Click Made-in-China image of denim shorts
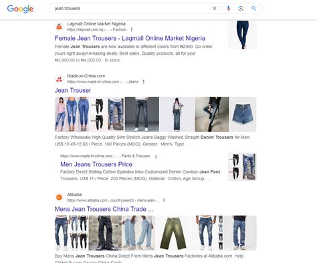Viewport: 317px width, 263px height. point(243,114)
